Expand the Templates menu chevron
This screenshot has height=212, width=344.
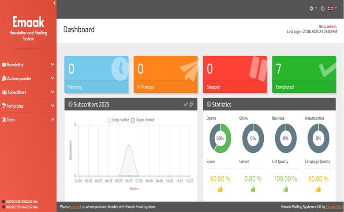52,106
